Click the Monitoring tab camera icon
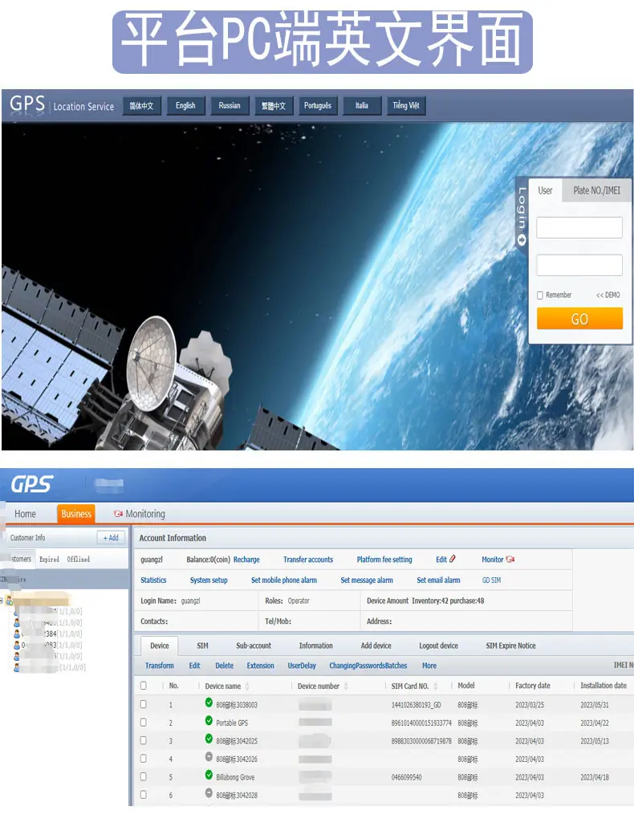 pyautogui.click(x=119, y=513)
